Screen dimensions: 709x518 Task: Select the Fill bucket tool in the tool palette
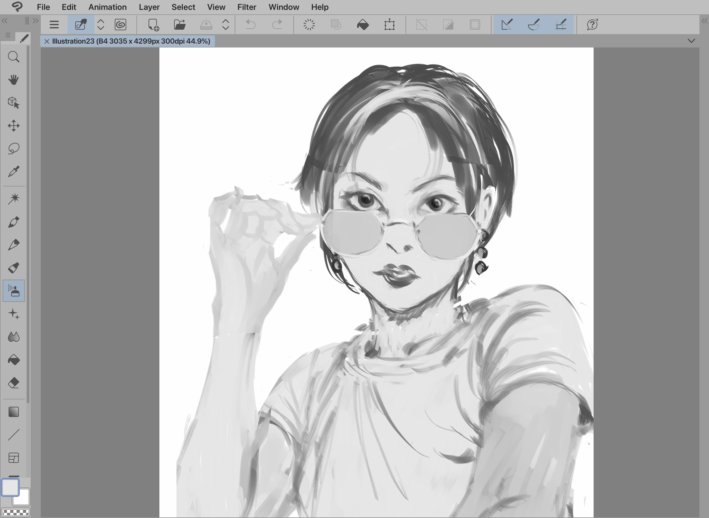13,360
